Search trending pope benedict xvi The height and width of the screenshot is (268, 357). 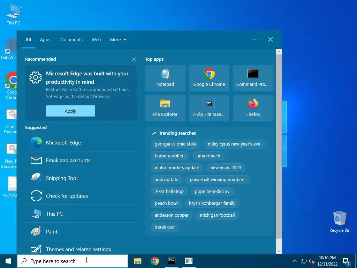[x=213, y=192]
